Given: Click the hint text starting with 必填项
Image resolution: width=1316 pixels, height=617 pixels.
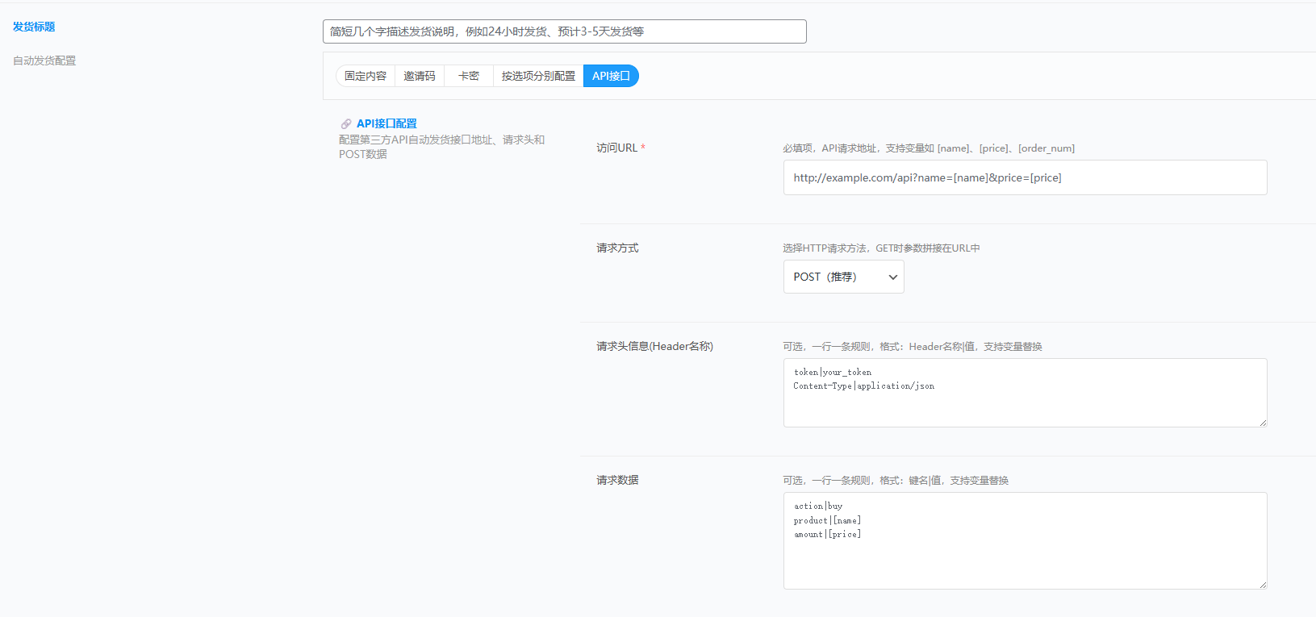Looking at the screenshot, I should point(929,148).
